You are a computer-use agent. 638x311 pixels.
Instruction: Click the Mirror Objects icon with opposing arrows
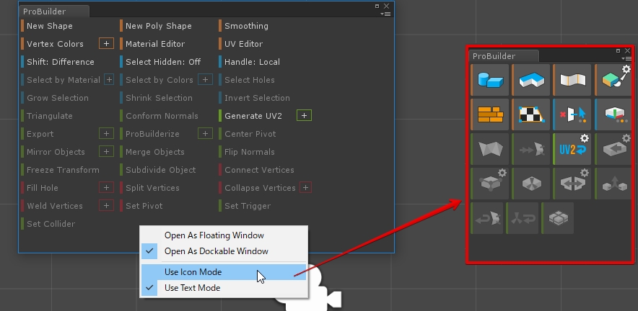(x=572, y=184)
